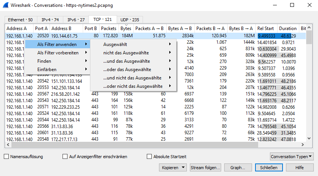Sort by the Packets column header
318x176 pixels.
109,29
